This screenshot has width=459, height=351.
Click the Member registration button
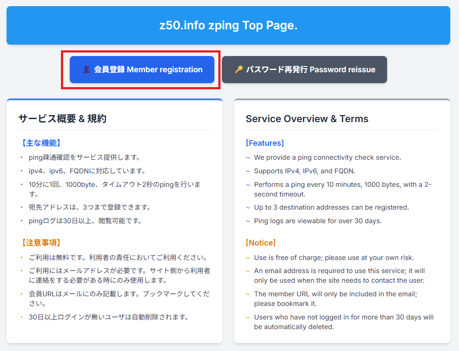point(142,70)
